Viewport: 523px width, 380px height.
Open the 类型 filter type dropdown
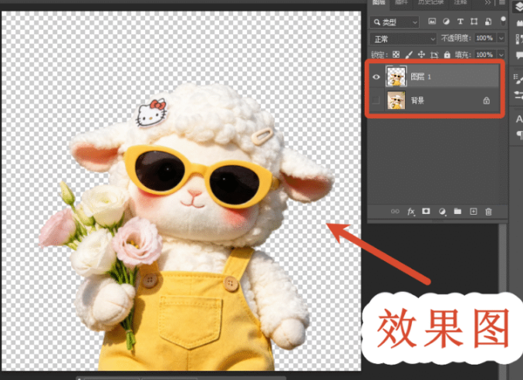[394, 22]
